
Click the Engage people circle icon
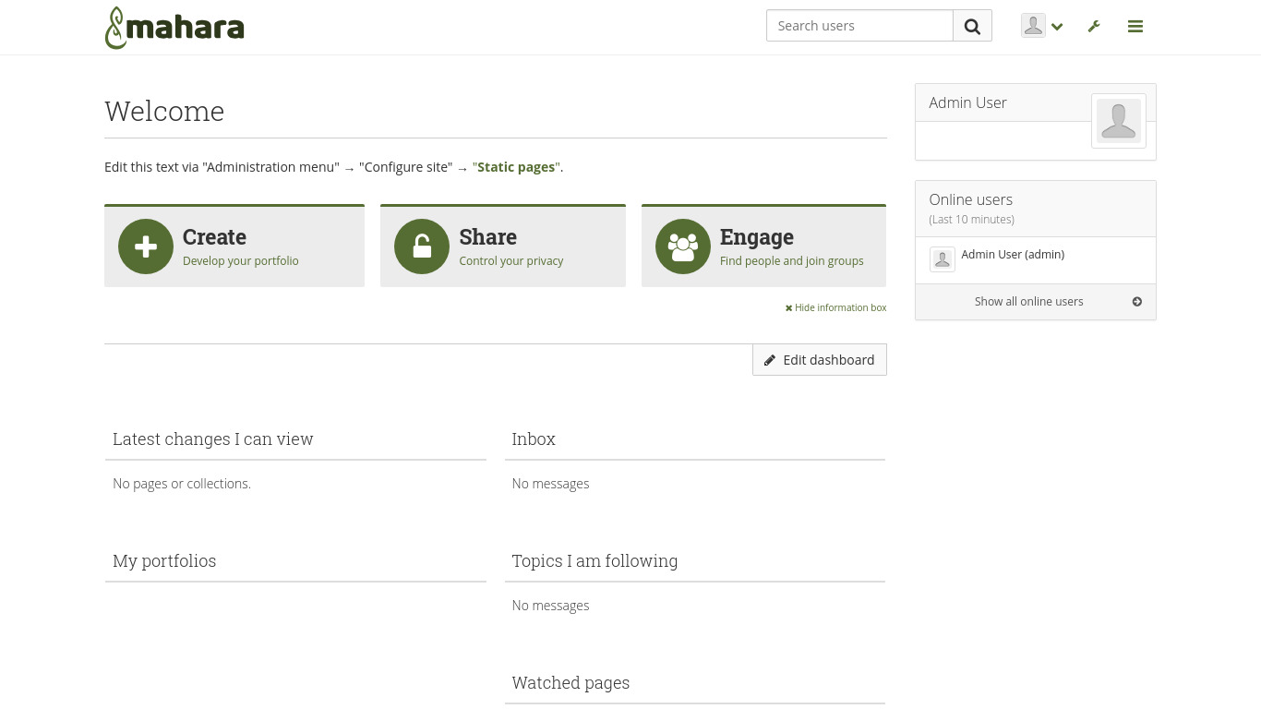tap(683, 246)
